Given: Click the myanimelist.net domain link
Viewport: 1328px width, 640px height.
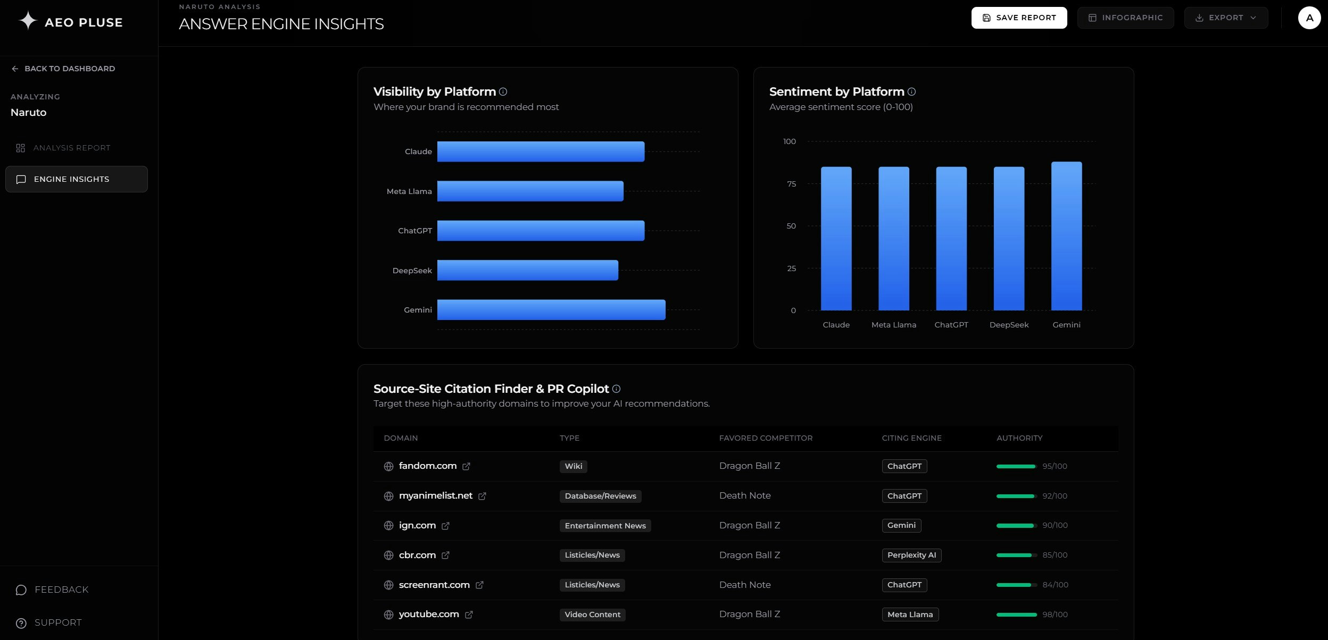Looking at the screenshot, I should (x=436, y=495).
